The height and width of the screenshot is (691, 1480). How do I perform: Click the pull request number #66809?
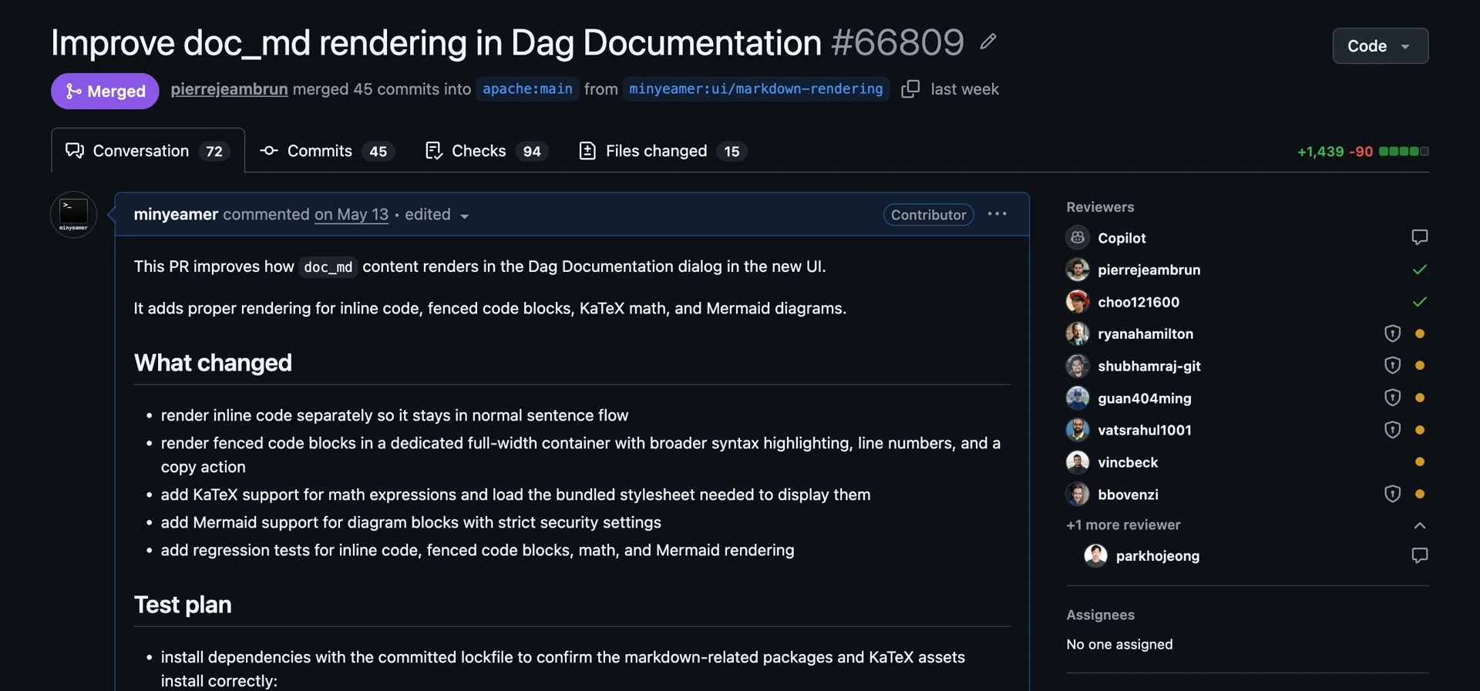pyautogui.click(x=897, y=42)
